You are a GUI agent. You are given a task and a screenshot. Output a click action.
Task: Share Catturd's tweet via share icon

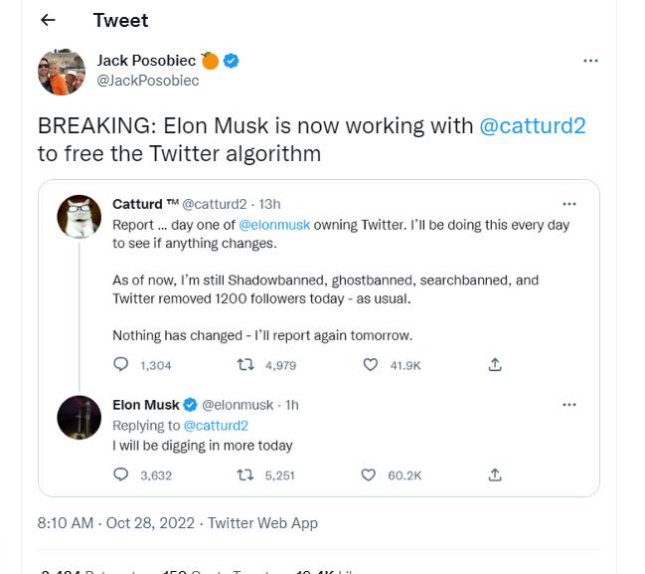pyautogui.click(x=495, y=365)
